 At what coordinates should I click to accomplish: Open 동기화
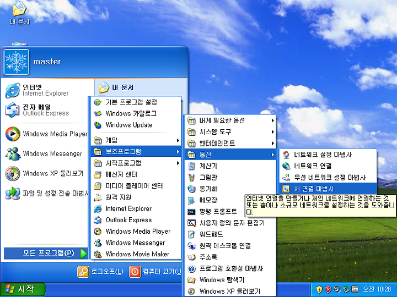point(230,189)
